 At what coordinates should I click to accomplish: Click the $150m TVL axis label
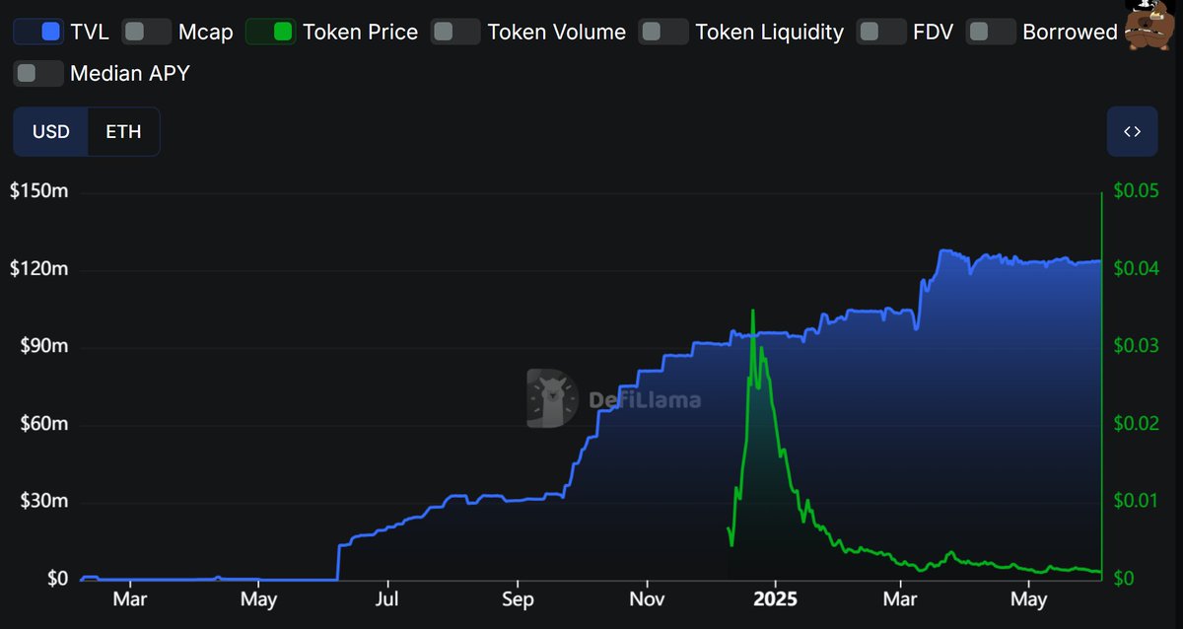point(38,192)
